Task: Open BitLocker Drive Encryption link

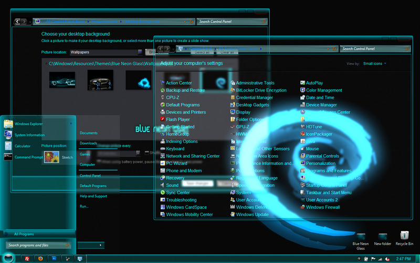Action: (261, 90)
